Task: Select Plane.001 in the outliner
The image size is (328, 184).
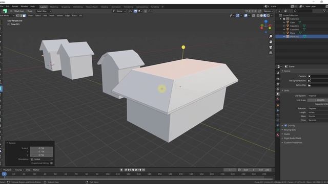Action: pos(295,36)
